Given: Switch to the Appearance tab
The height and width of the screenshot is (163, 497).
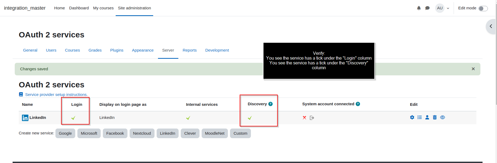Looking at the screenshot, I should (x=143, y=50).
